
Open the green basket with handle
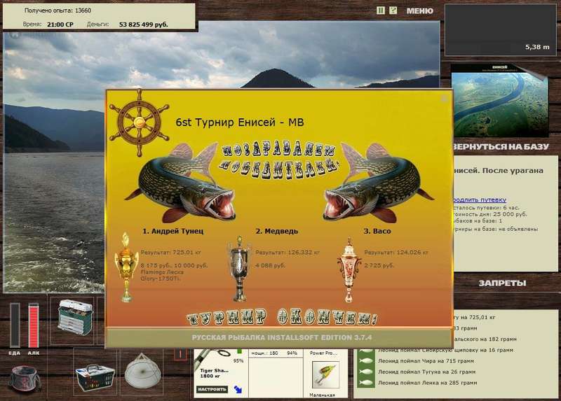(x=95, y=377)
